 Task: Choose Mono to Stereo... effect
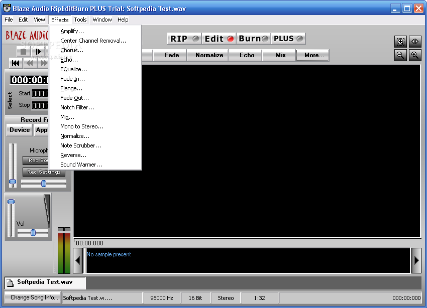[x=95, y=126]
